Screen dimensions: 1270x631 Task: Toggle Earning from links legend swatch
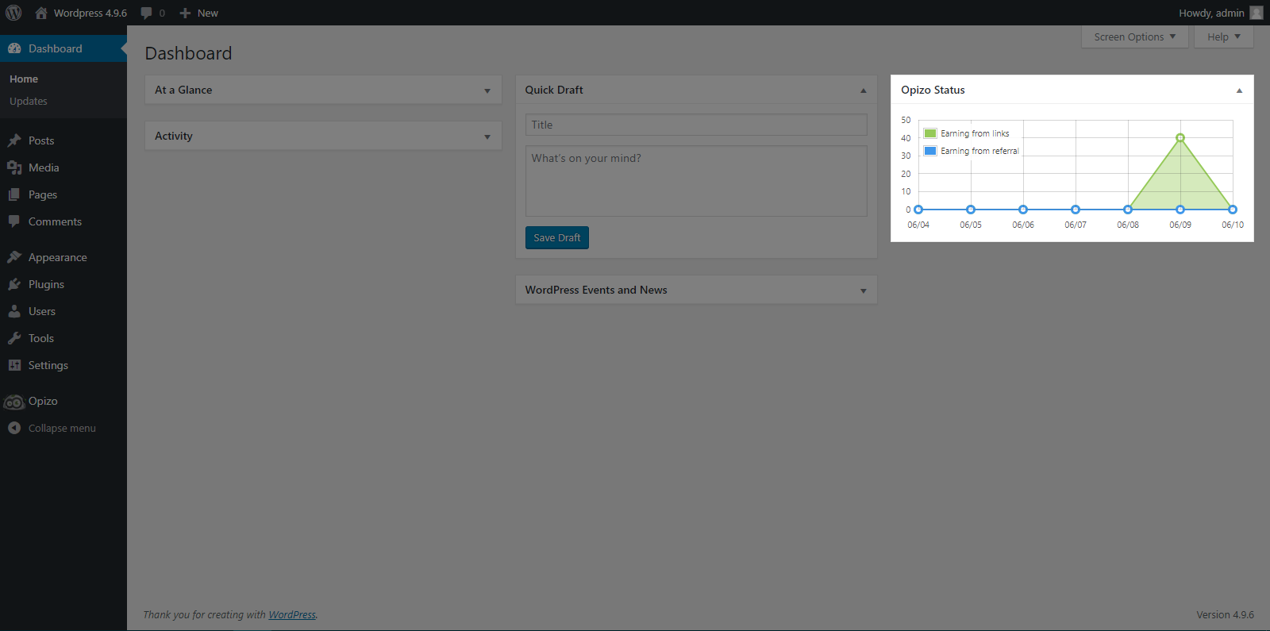point(930,133)
